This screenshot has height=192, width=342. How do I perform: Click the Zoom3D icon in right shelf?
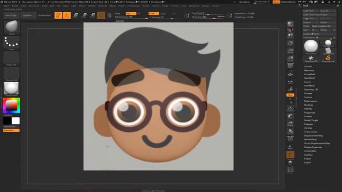[x=290, y=124]
